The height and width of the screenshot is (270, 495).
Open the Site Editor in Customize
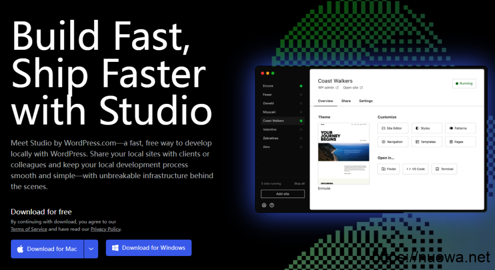tap(392, 128)
